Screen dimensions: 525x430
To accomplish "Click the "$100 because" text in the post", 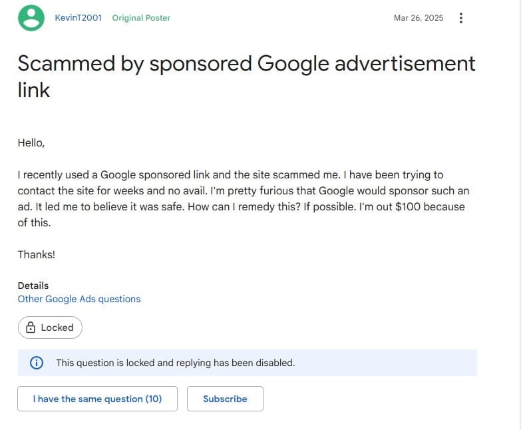I will (x=433, y=206).
